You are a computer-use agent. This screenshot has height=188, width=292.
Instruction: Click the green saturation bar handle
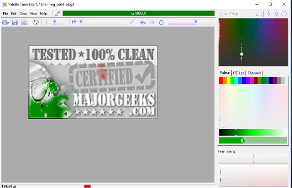(x=242, y=141)
